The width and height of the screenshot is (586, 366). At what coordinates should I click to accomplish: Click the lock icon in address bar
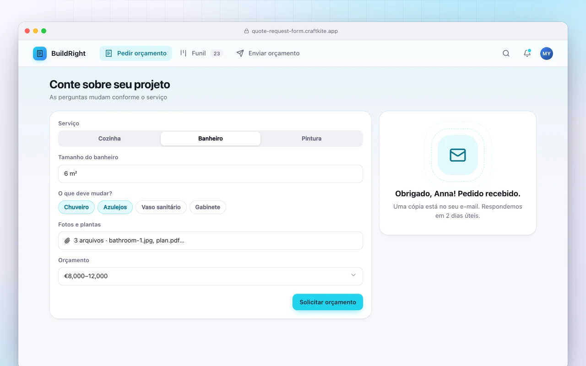246,31
